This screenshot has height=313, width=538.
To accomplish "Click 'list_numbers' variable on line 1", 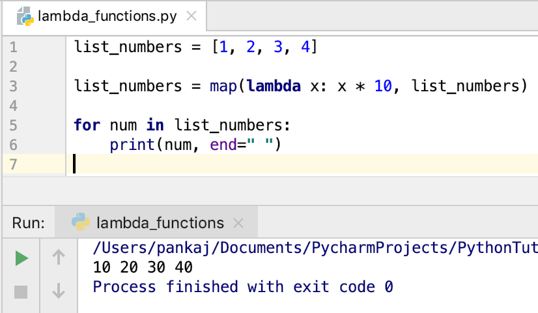I will (x=128, y=47).
